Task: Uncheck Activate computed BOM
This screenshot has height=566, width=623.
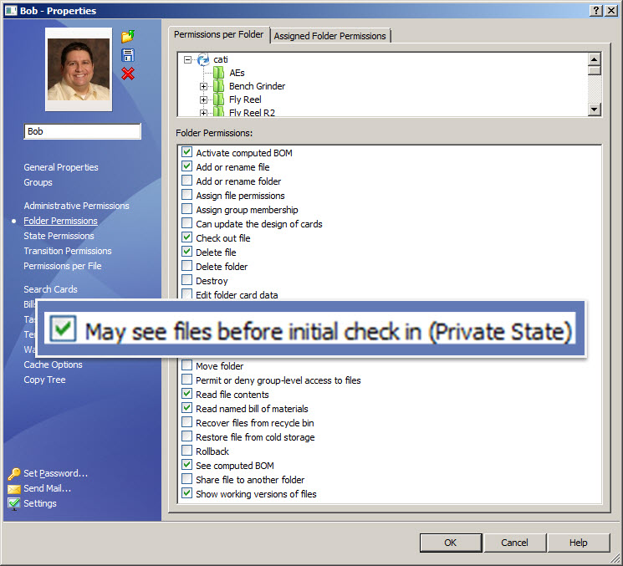Action: (187, 153)
